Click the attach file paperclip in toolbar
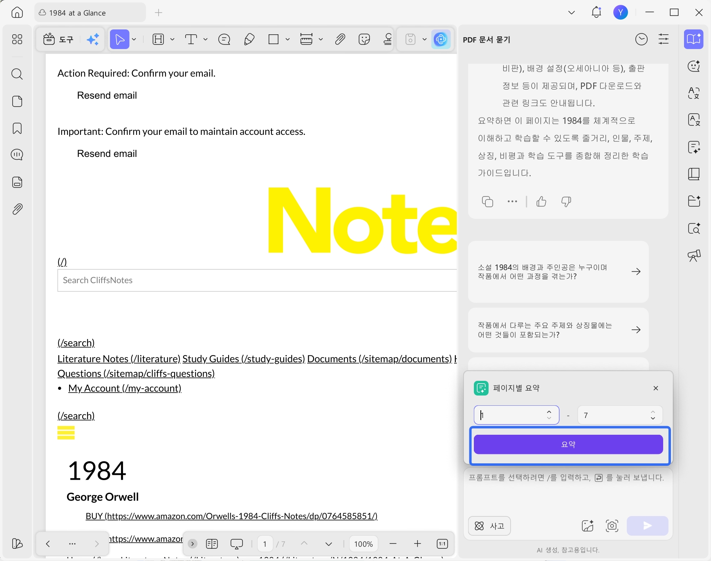 point(340,39)
